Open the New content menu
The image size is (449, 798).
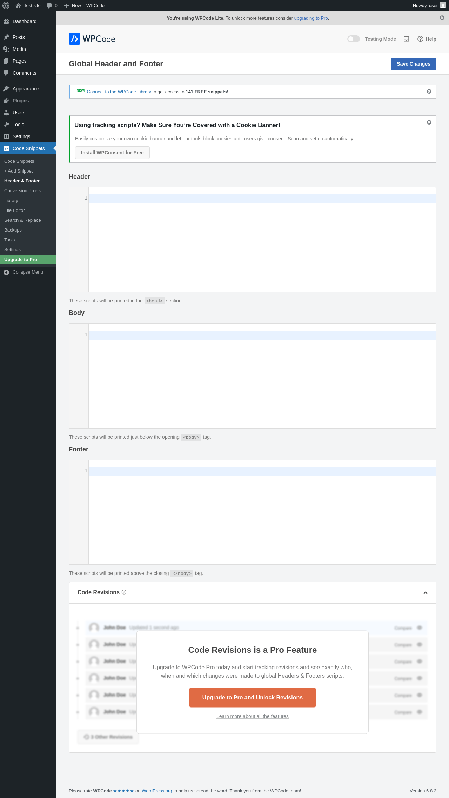[x=73, y=6]
